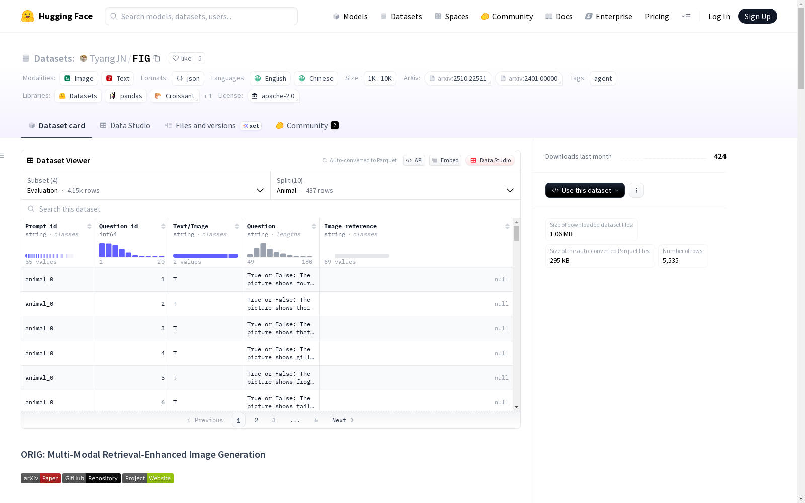Click the agent tag
805x503 pixels.
pyautogui.click(x=603, y=78)
